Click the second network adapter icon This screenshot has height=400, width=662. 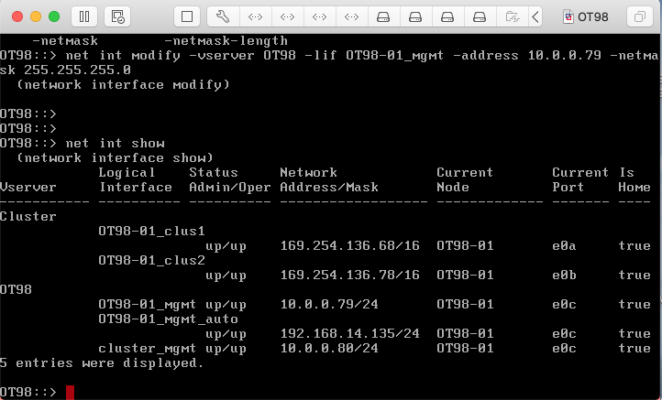tap(288, 16)
